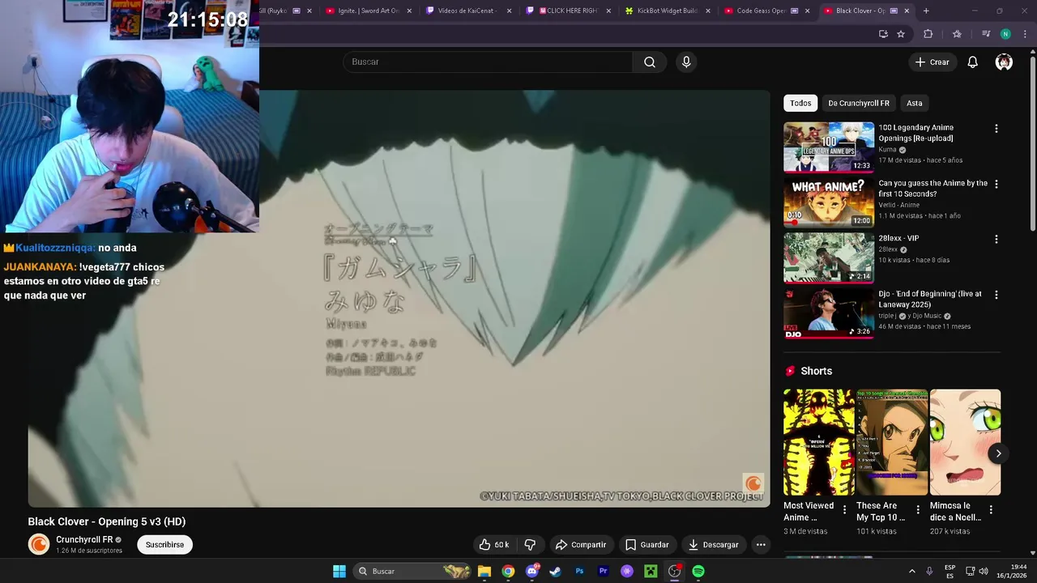
Task: Open options for Most Viewed Anime short
Action: (x=845, y=510)
